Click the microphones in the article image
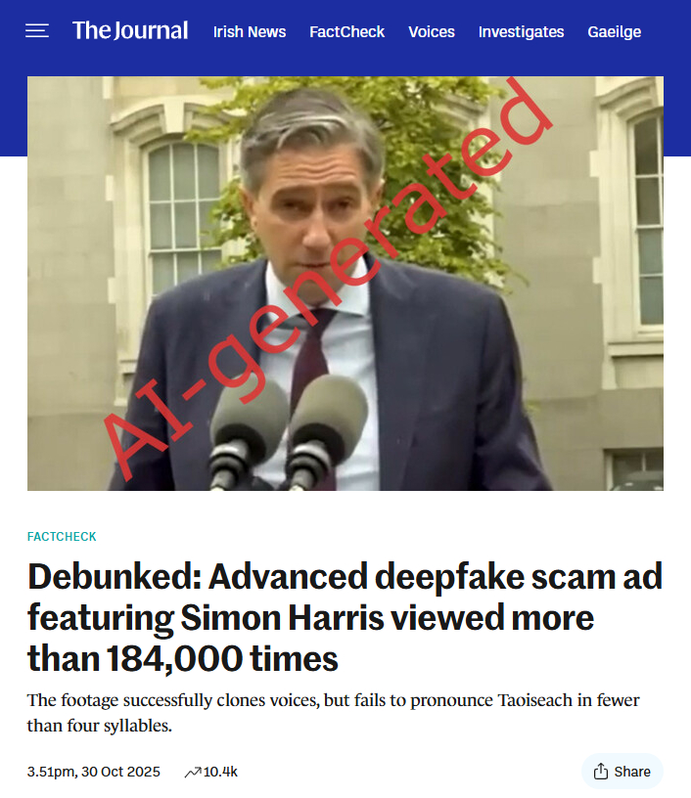Image resolution: width=691 pixels, height=798 pixels. pos(288,432)
